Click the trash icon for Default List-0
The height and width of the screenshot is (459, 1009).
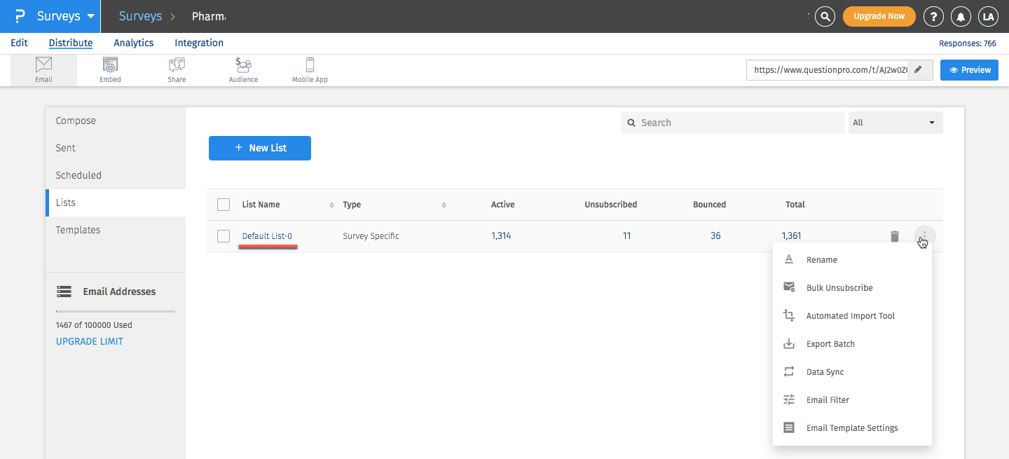[x=894, y=236]
